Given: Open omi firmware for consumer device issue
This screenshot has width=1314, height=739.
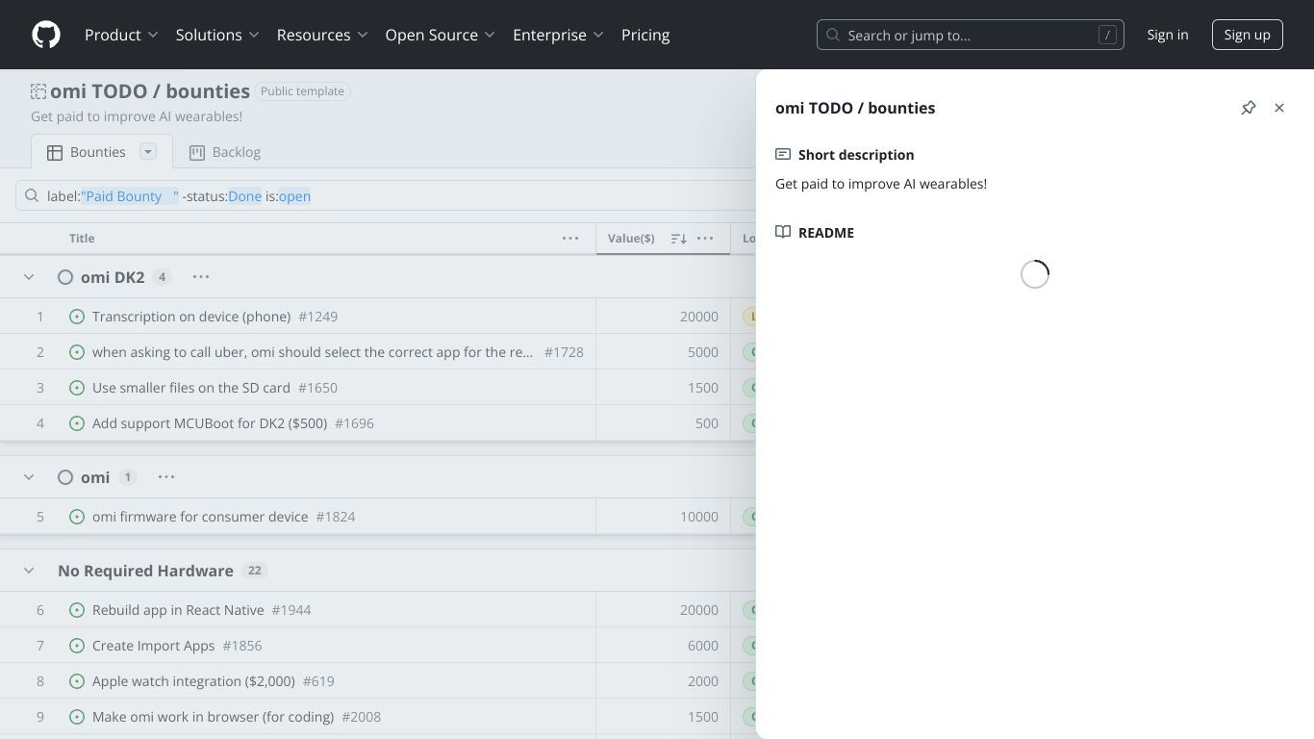Looking at the screenshot, I should (x=200, y=517).
